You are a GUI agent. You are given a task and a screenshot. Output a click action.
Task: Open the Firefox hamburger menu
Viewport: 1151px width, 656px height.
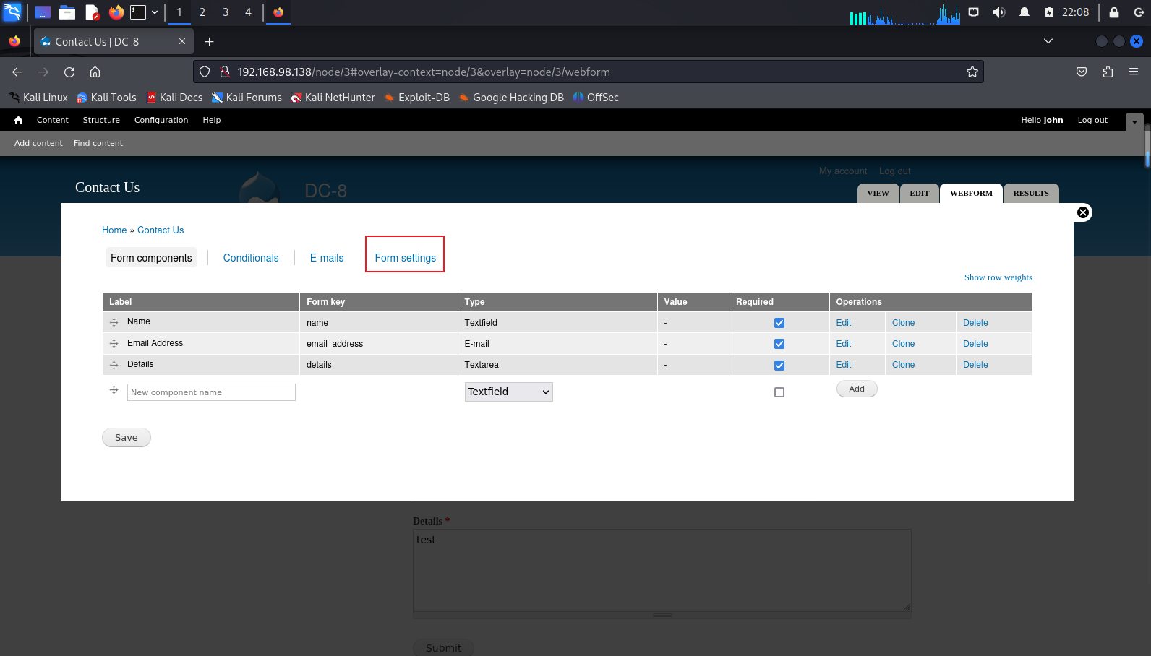tap(1134, 72)
